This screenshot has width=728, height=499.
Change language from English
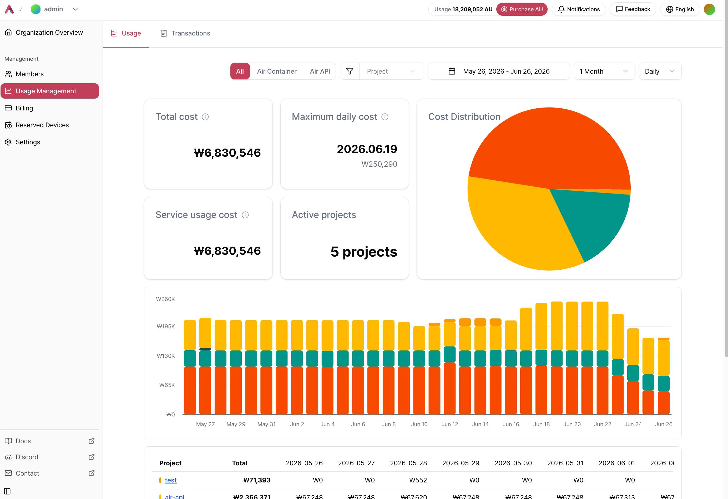click(680, 9)
